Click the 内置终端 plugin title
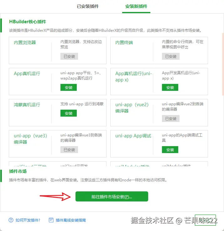Image resolution: width=224 pixels, height=231 pixels. (124, 42)
